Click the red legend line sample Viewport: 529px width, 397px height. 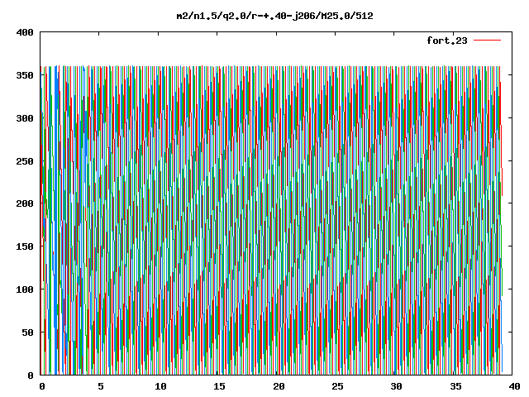(x=488, y=41)
